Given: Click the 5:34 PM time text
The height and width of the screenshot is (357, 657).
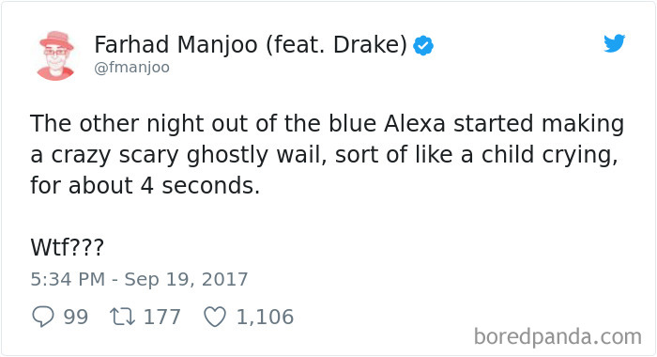Looking at the screenshot, I should click(68, 279).
